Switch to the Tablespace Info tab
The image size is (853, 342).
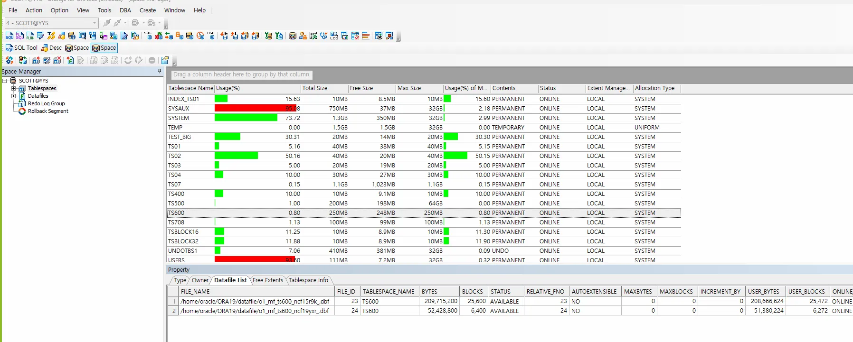click(x=308, y=280)
